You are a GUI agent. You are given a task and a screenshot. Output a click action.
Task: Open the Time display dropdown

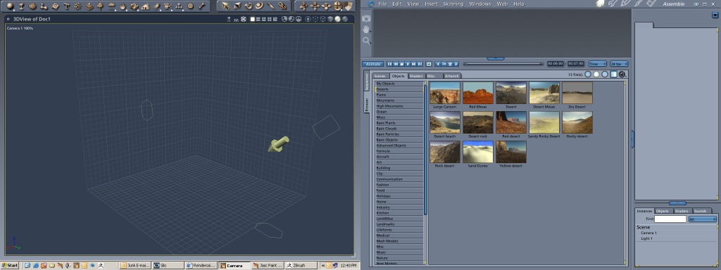coord(597,64)
